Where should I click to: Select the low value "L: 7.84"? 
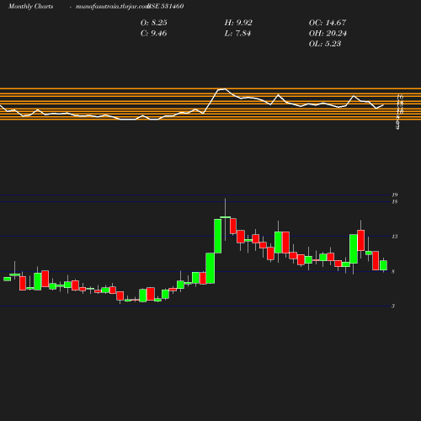(237, 34)
